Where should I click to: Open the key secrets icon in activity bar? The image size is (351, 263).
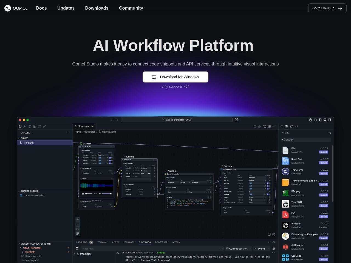(x=44, y=126)
